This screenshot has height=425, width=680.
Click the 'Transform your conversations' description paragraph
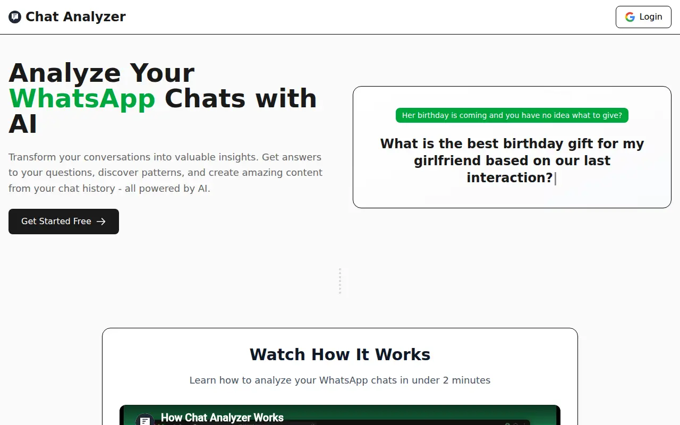(166, 173)
